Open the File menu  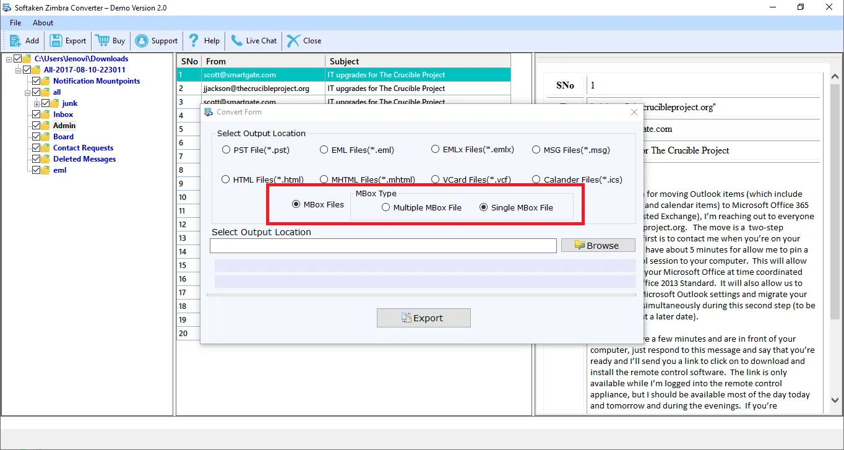[15, 23]
